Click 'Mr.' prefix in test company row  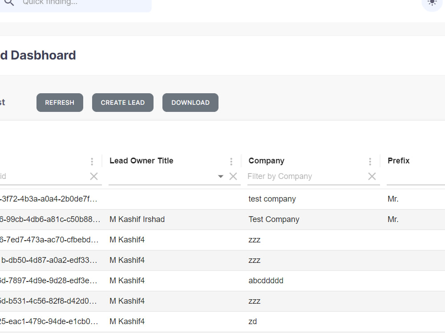393,199
